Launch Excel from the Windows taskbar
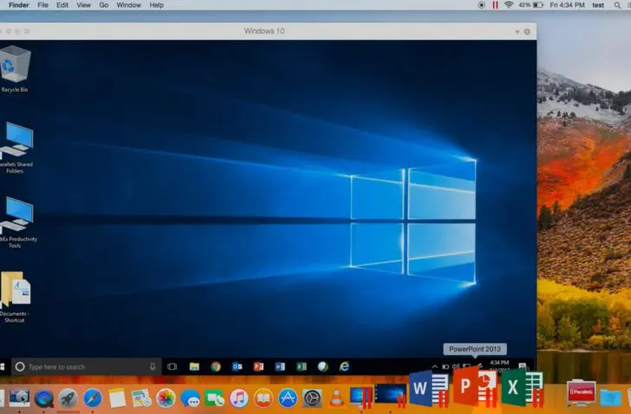 coord(302,366)
